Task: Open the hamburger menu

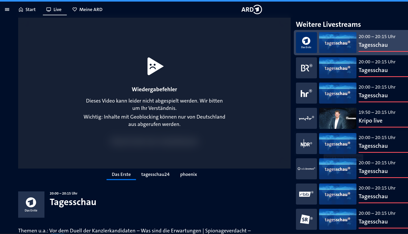Action: (7, 9)
